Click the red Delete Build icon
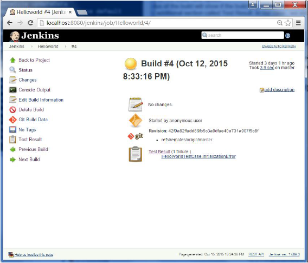This screenshot has height=263, width=308. click(x=12, y=109)
